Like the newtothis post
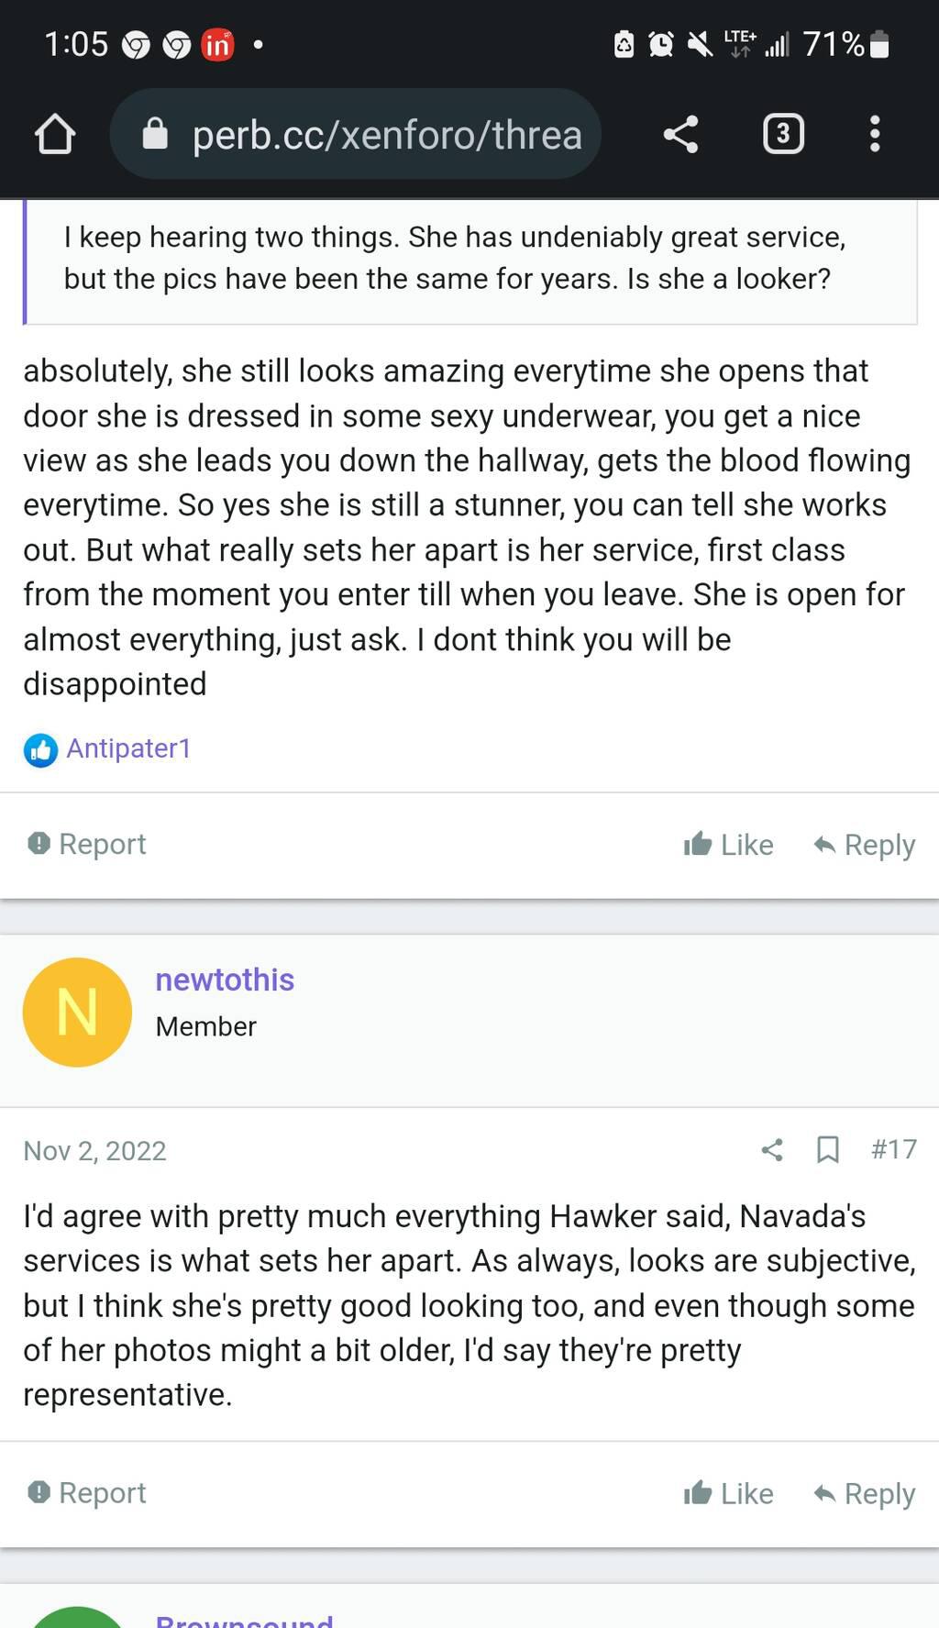The height and width of the screenshot is (1628, 939). [x=729, y=1494]
